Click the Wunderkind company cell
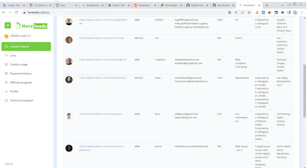 tap(242, 78)
